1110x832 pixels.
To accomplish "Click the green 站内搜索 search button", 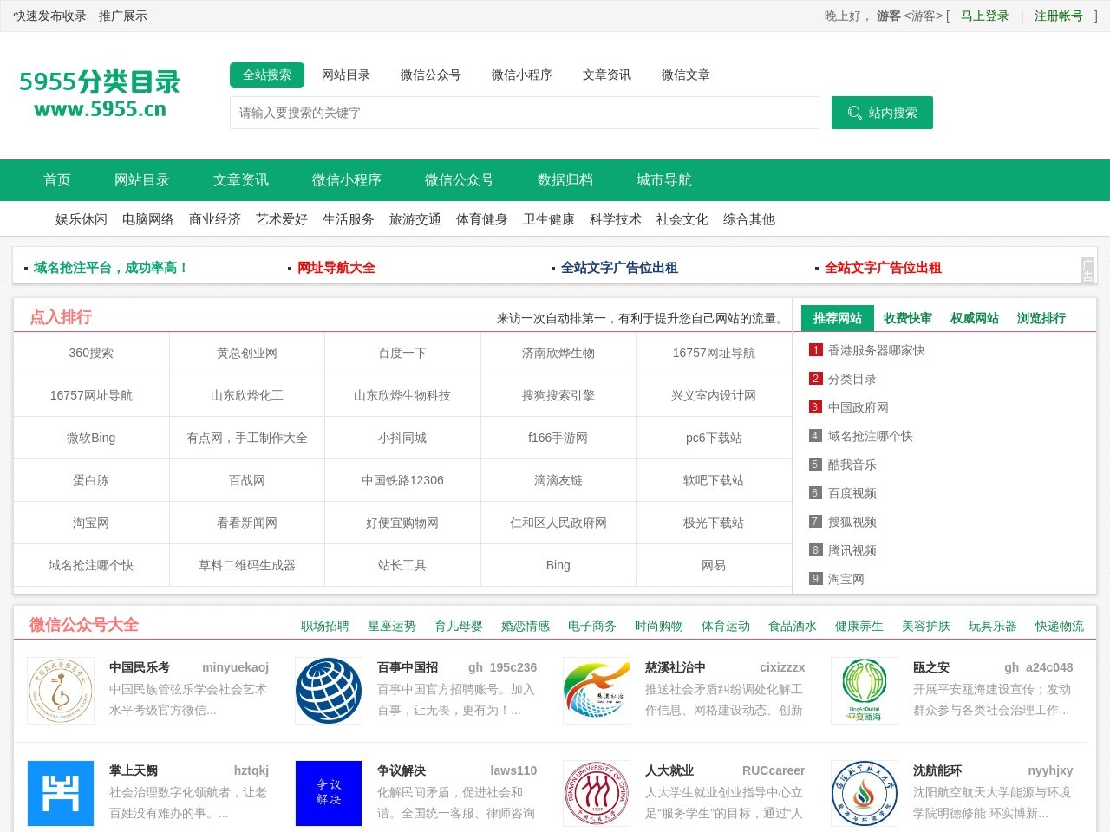I will [x=882, y=112].
